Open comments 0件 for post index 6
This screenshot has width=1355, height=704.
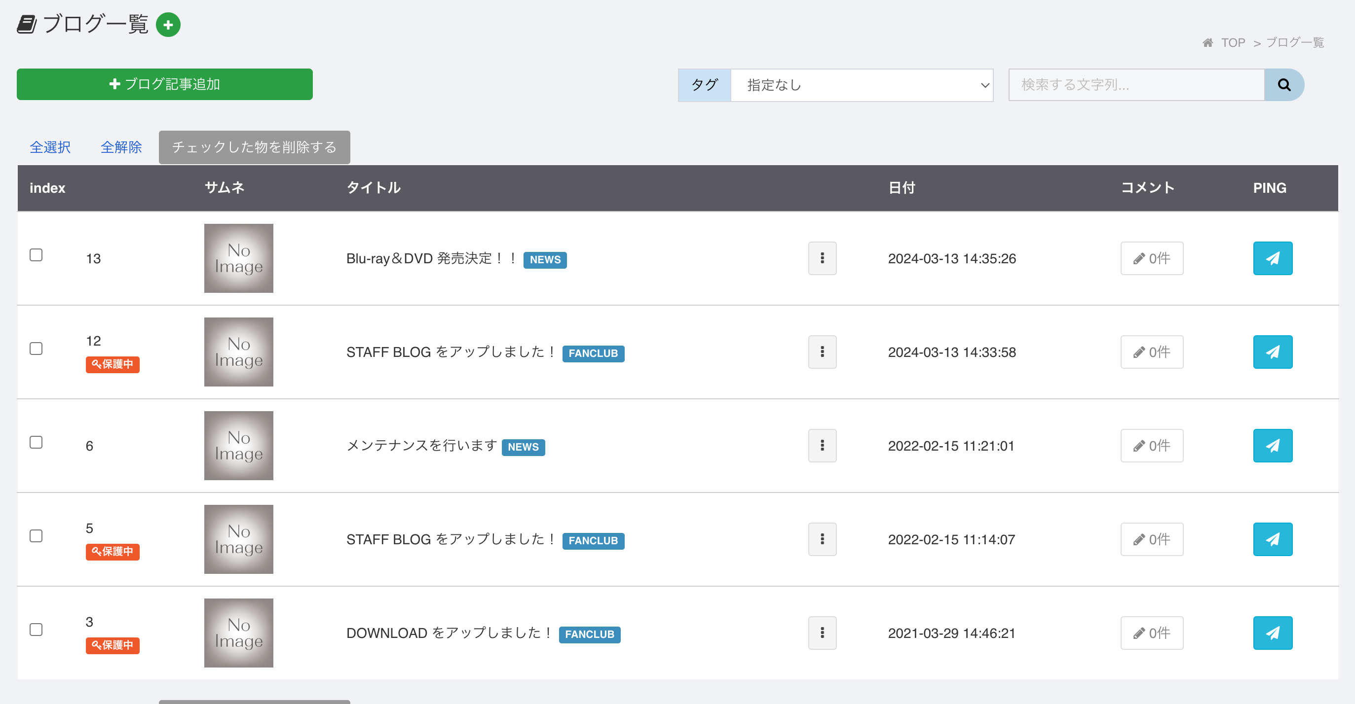1152,446
